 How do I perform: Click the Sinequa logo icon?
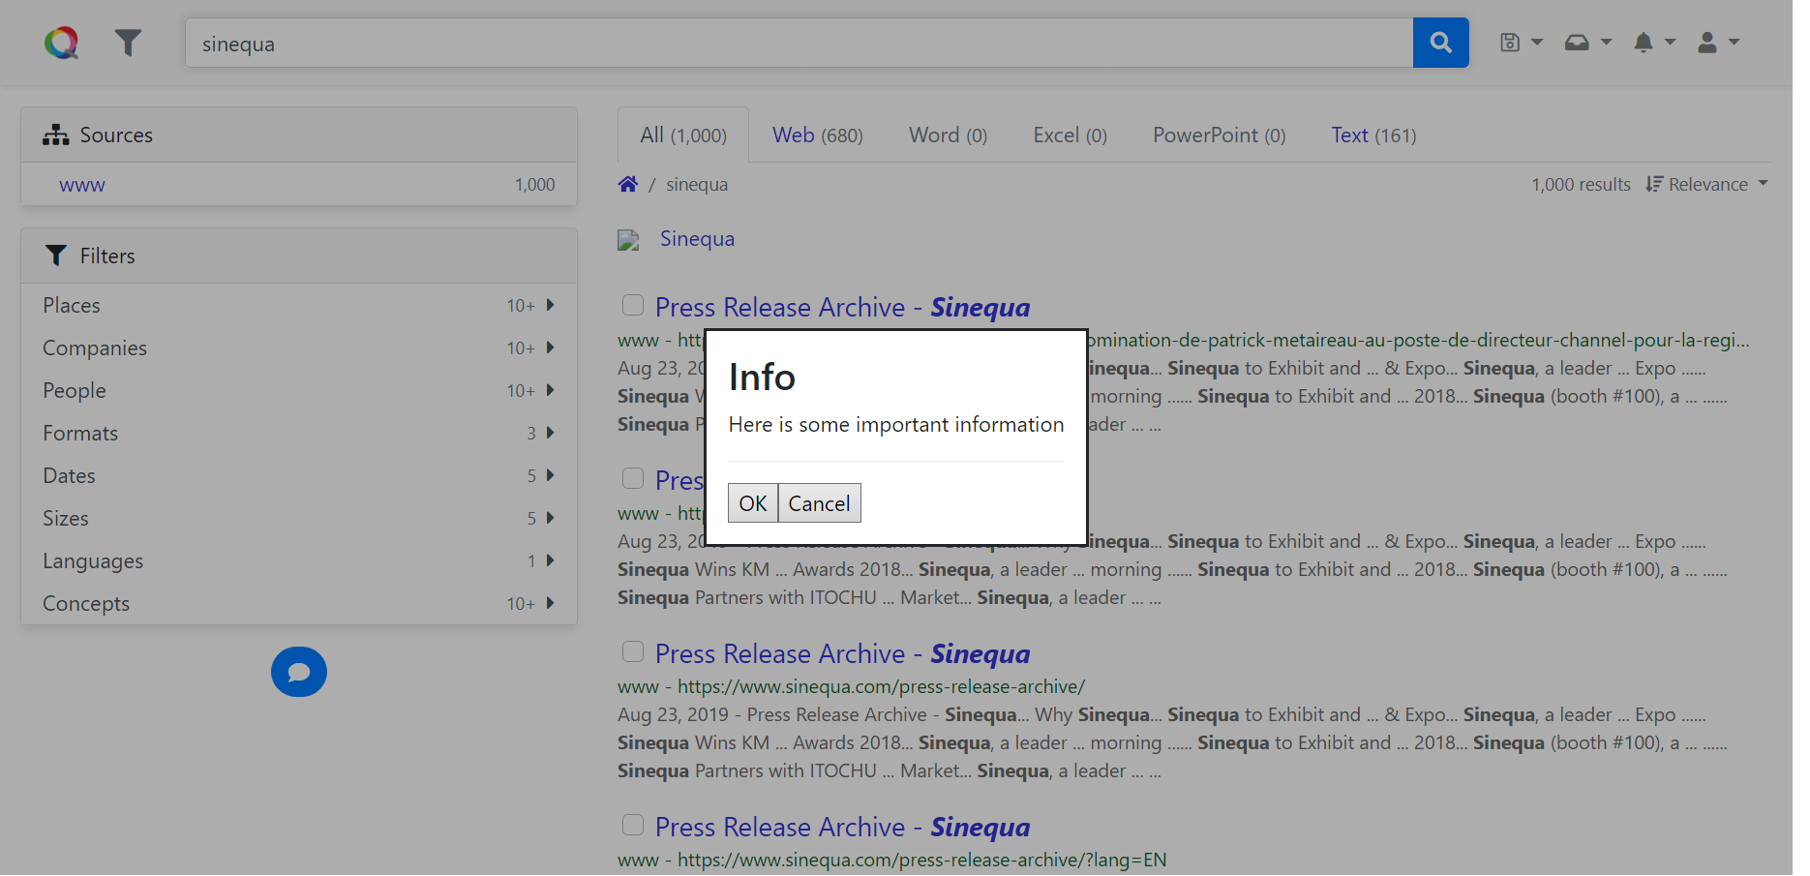[x=61, y=43]
